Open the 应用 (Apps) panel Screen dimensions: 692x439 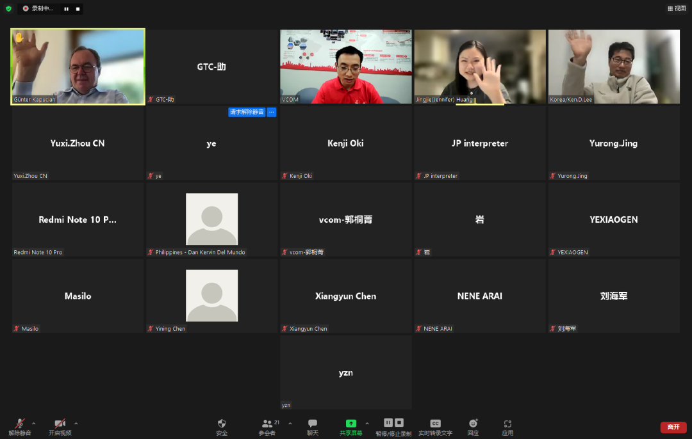(x=507, y=426)
